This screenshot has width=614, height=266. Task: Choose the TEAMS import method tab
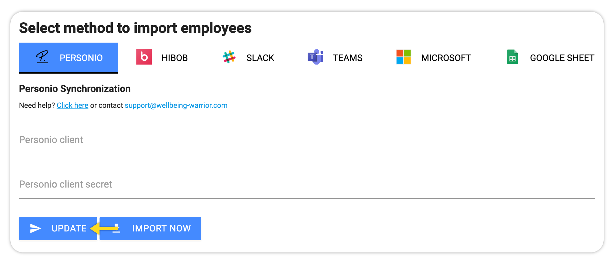point(348,58)
